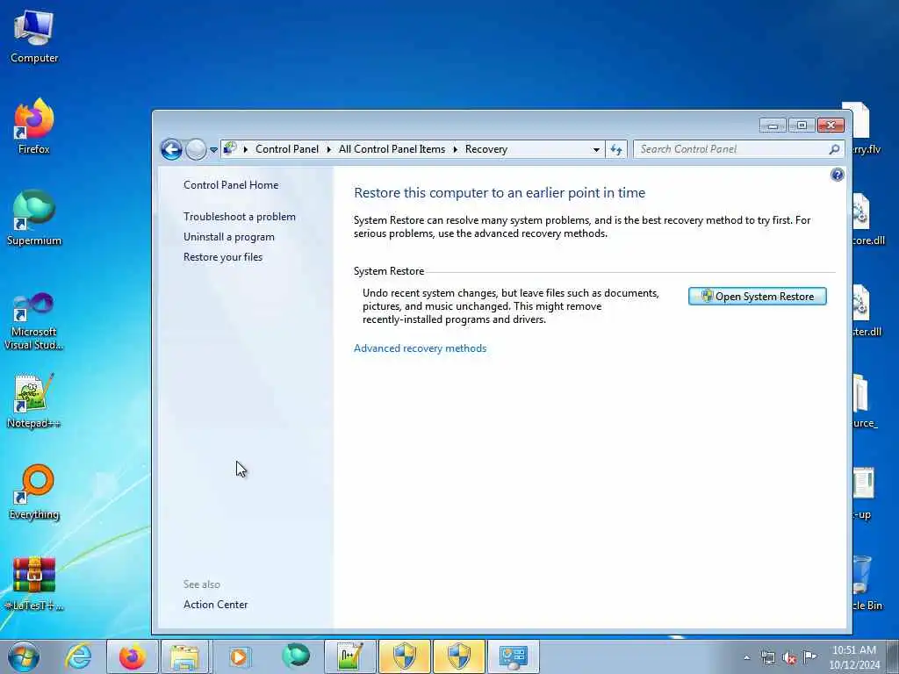Screen dimensions: 899x674
Task: Switch to Firefox on the taskbar
Action: pyautogui.click(x=133, y=656)
